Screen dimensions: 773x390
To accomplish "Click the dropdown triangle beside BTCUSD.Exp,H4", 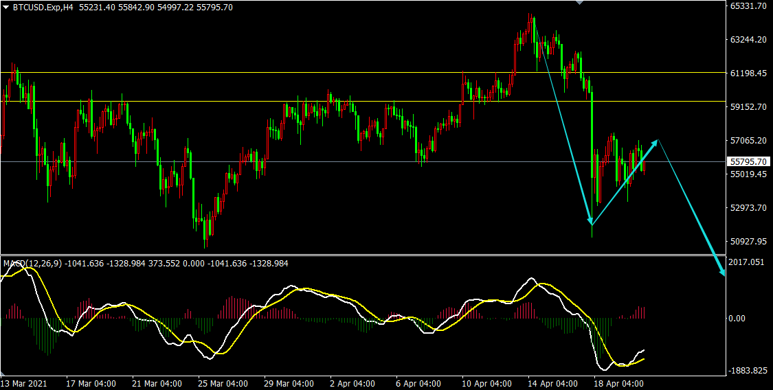I will point(6,7).
